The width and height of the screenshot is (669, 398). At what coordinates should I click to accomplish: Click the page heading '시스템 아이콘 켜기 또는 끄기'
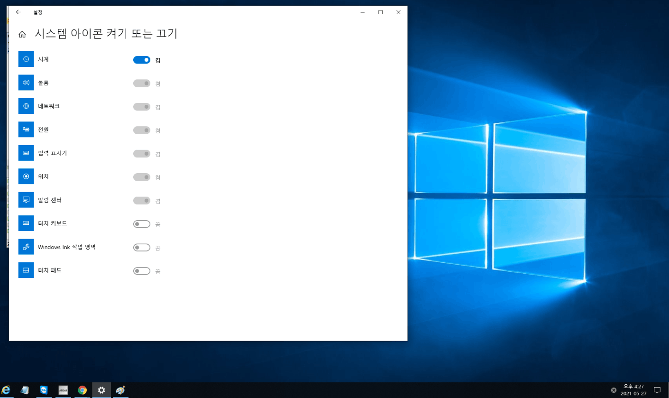[x=106, y=34]
